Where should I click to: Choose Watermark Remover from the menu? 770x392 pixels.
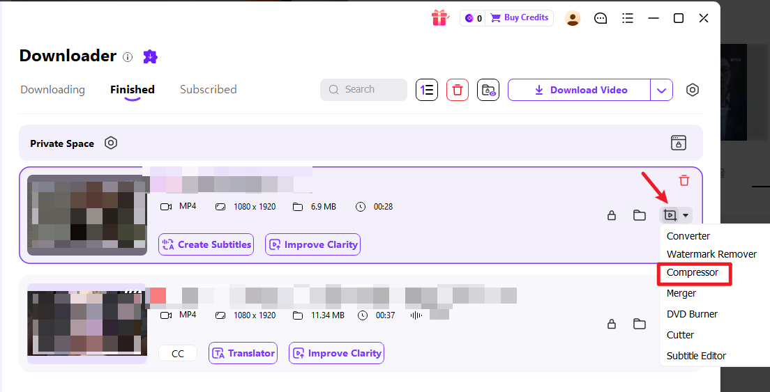tap(711, 254)
